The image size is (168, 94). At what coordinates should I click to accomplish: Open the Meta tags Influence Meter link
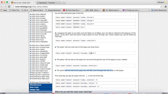coord(41,82)
